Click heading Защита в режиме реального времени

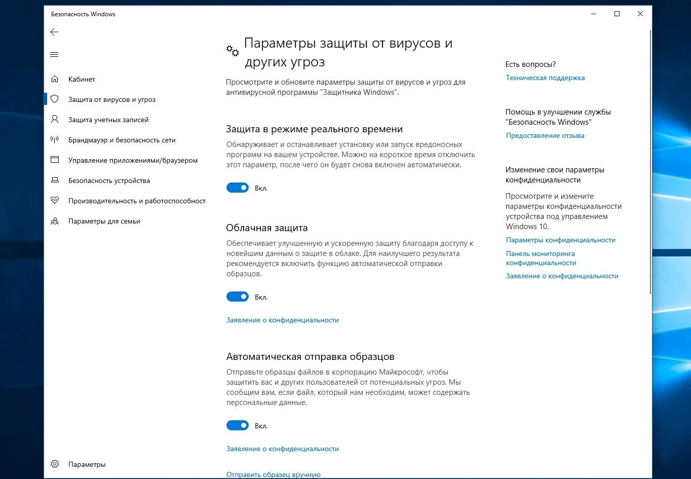314,129
